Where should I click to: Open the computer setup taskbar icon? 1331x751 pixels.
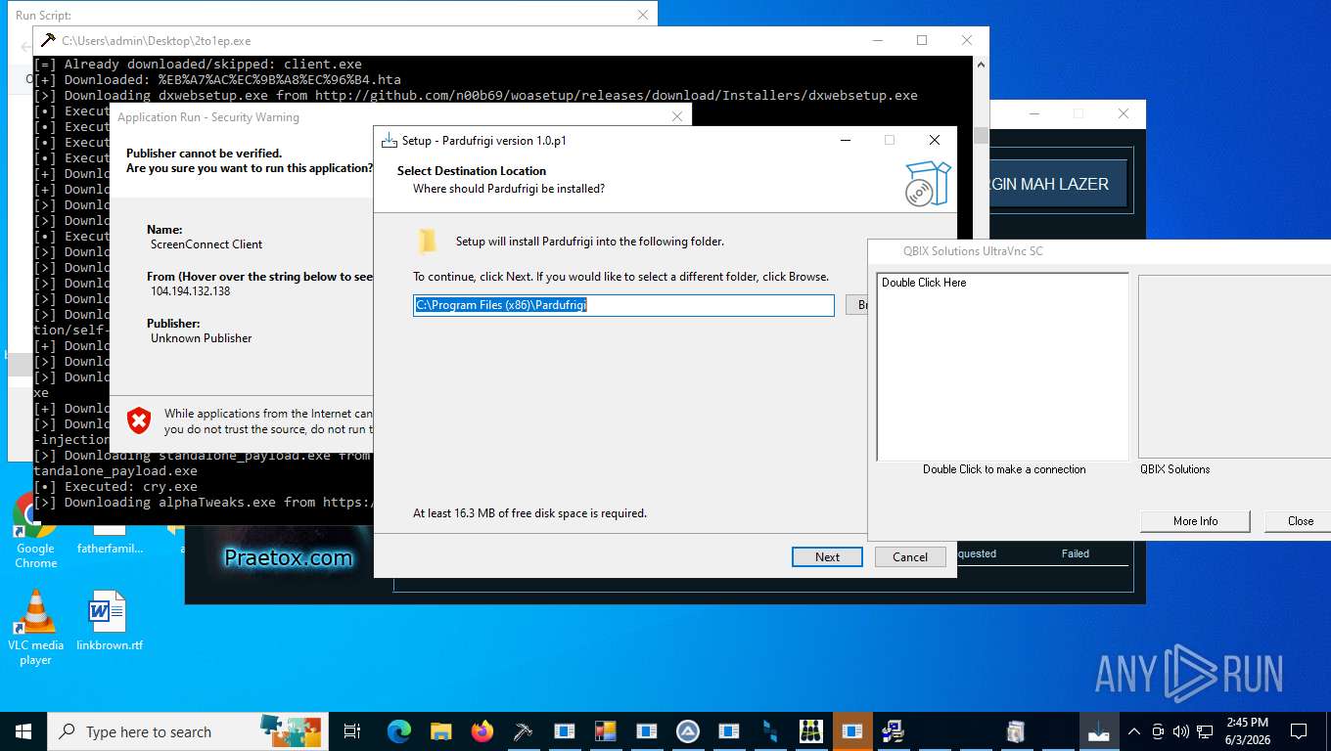894,731
